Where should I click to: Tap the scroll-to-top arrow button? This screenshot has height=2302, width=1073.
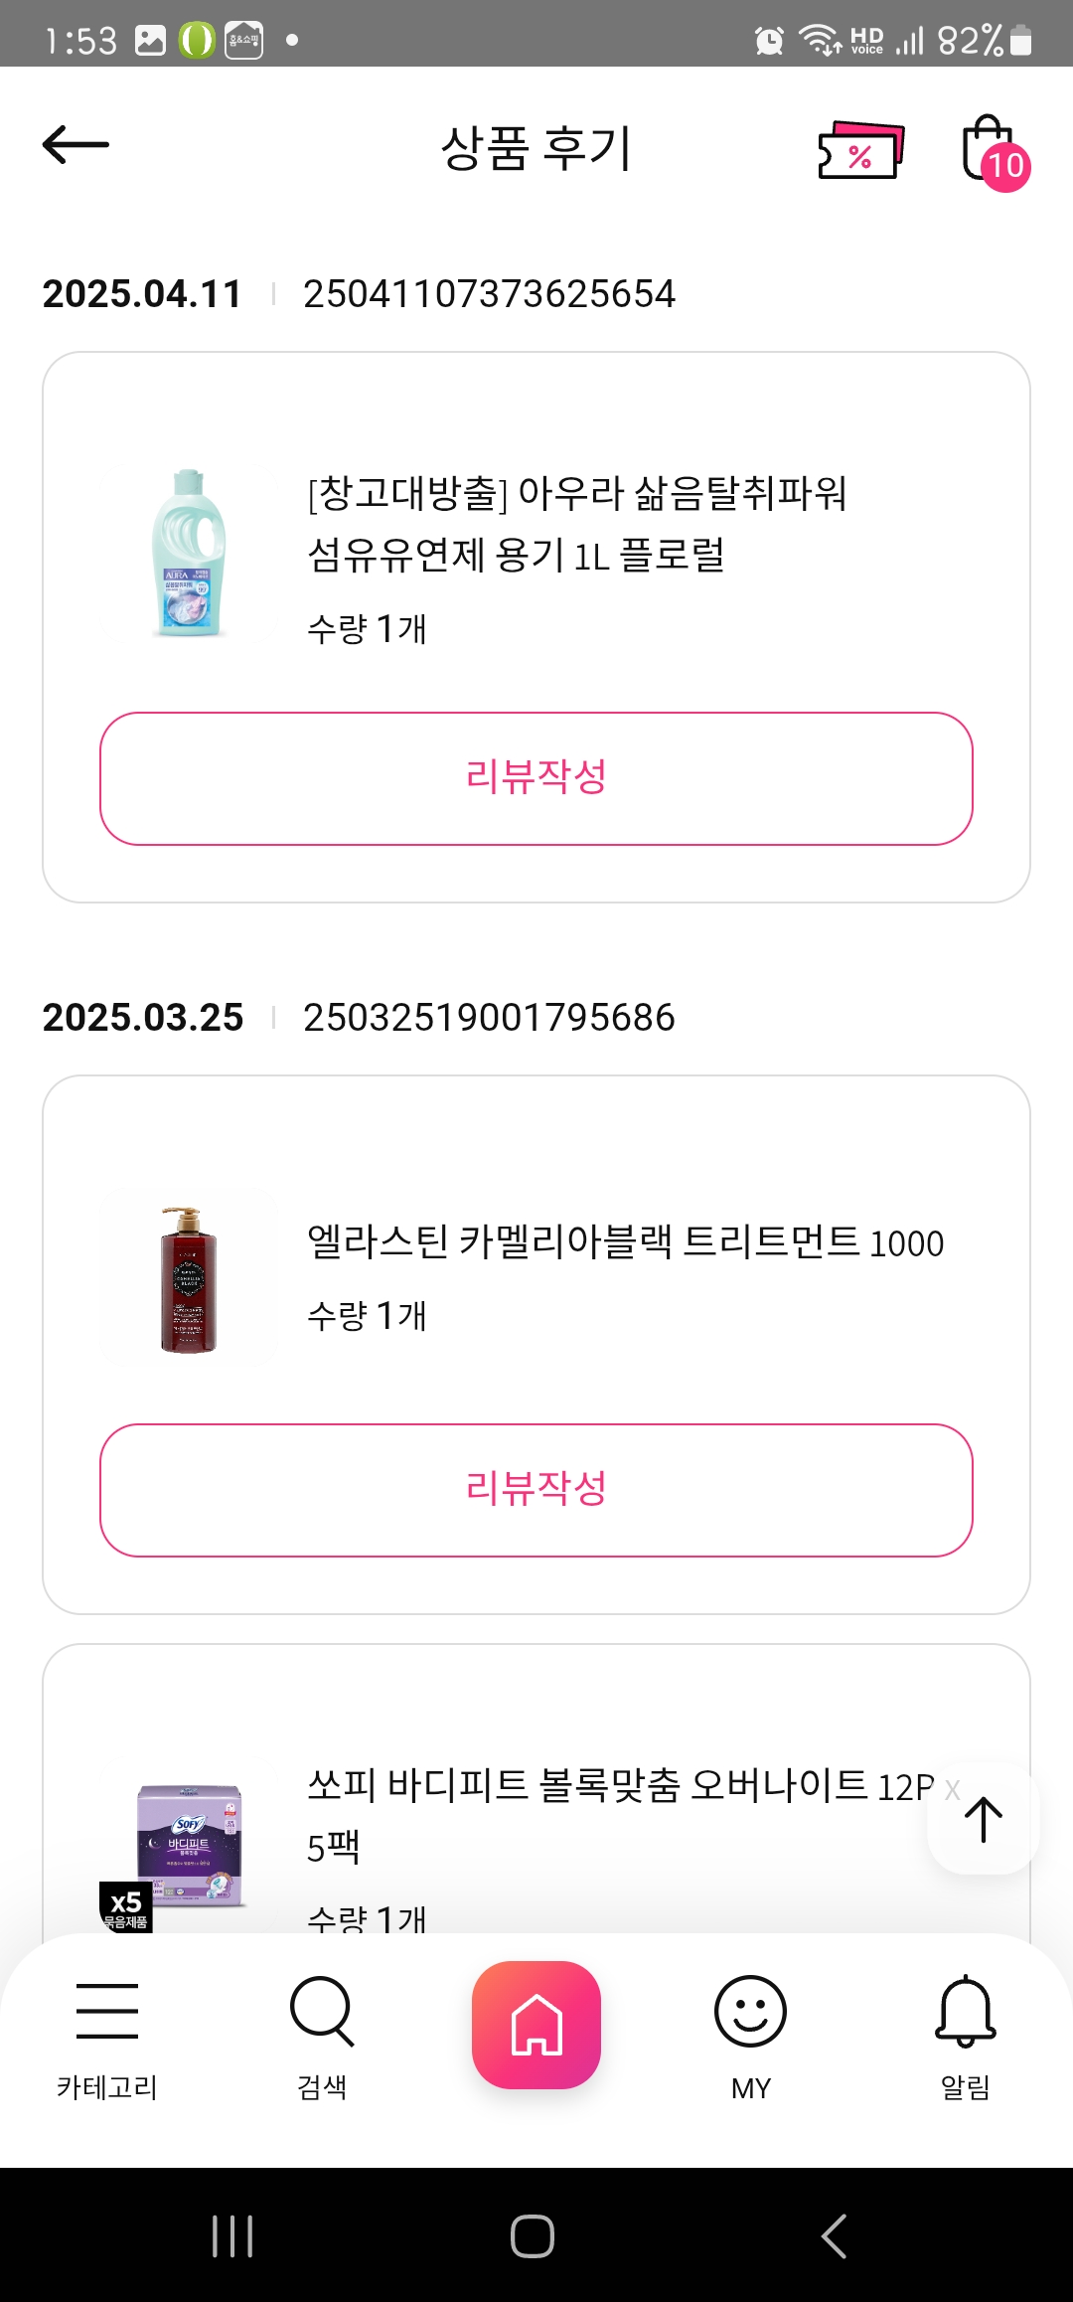tap(984, 1819)
